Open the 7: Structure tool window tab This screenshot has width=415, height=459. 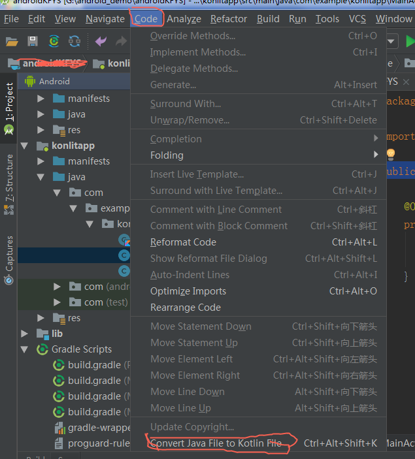9,184
